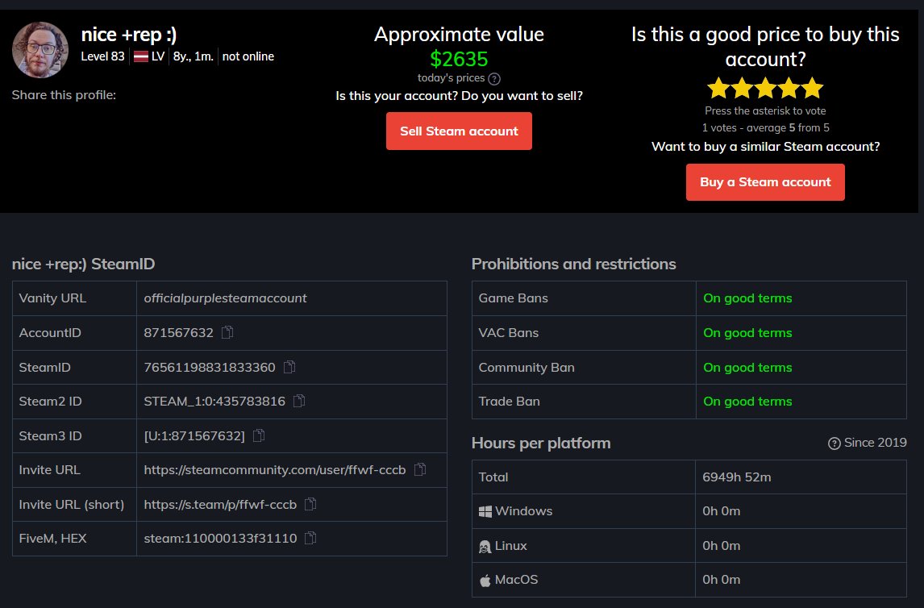Open the s.team short invite URL
The height and width of the screenshot is (608, 924).
point(220,504)
